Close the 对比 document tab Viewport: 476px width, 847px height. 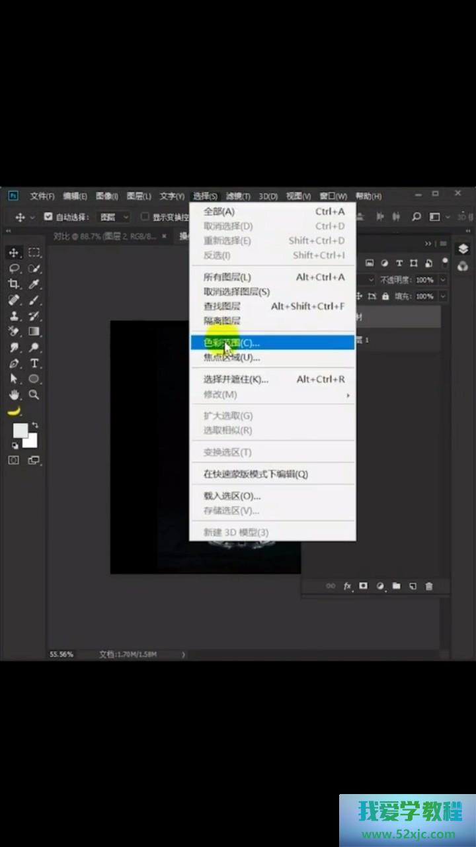[165, 236]
